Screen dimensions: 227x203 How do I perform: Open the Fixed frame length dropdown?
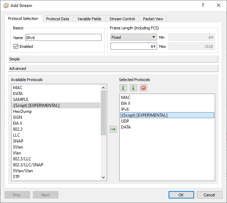point(134,37)
